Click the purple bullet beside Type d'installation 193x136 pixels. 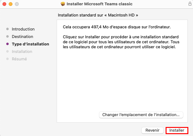7,44
